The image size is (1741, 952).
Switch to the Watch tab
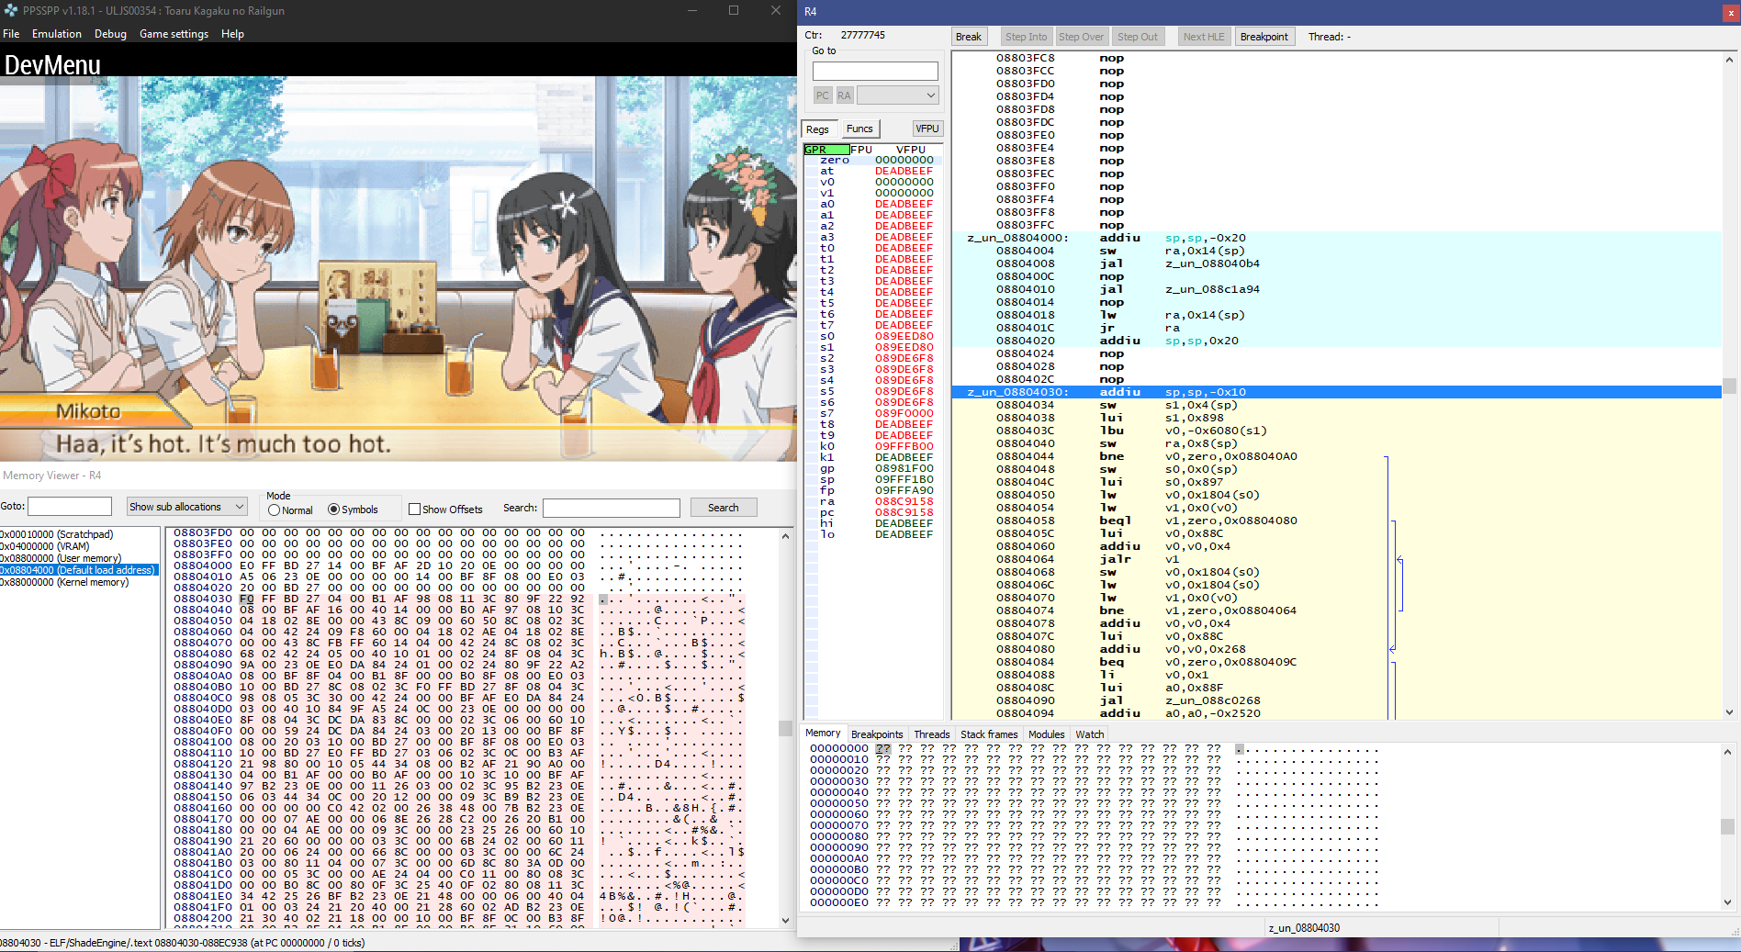coord(1089,734)
